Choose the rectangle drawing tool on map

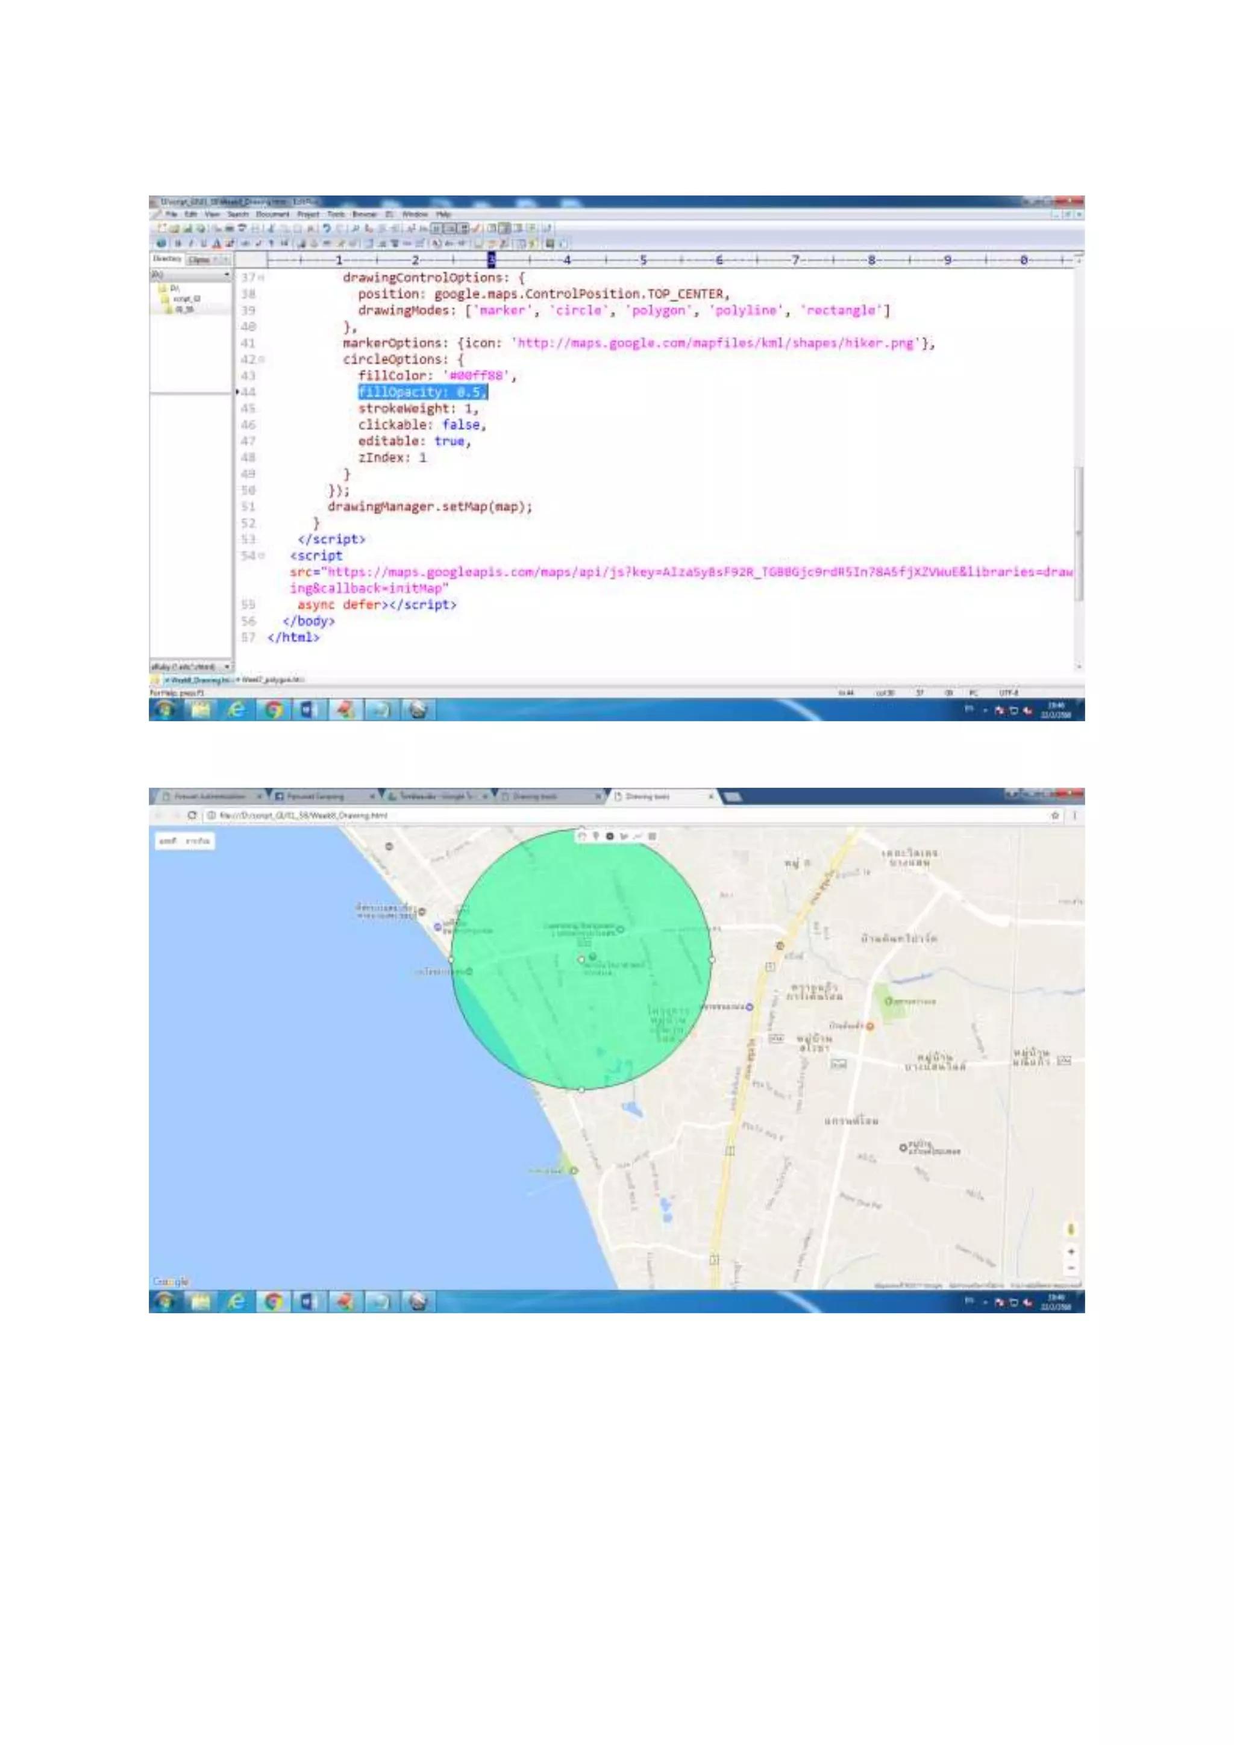(653, 836)
